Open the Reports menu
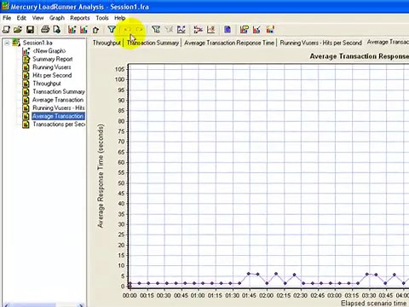 [x=80, y=18]
